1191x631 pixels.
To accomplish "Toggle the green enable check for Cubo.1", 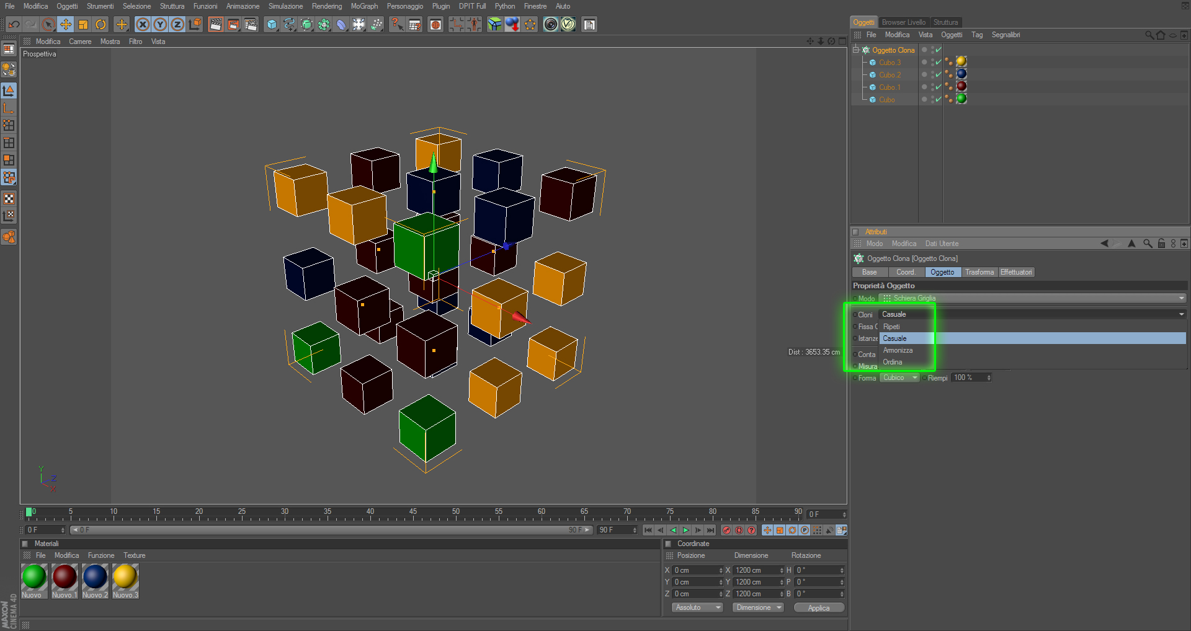I will pos(939,87).
